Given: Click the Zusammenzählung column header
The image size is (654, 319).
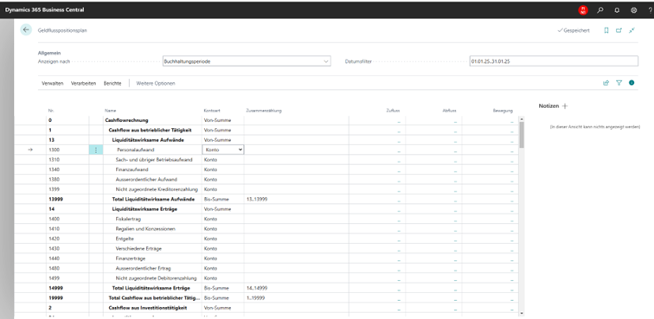Looking at the screenshot, I should (264, 111).
